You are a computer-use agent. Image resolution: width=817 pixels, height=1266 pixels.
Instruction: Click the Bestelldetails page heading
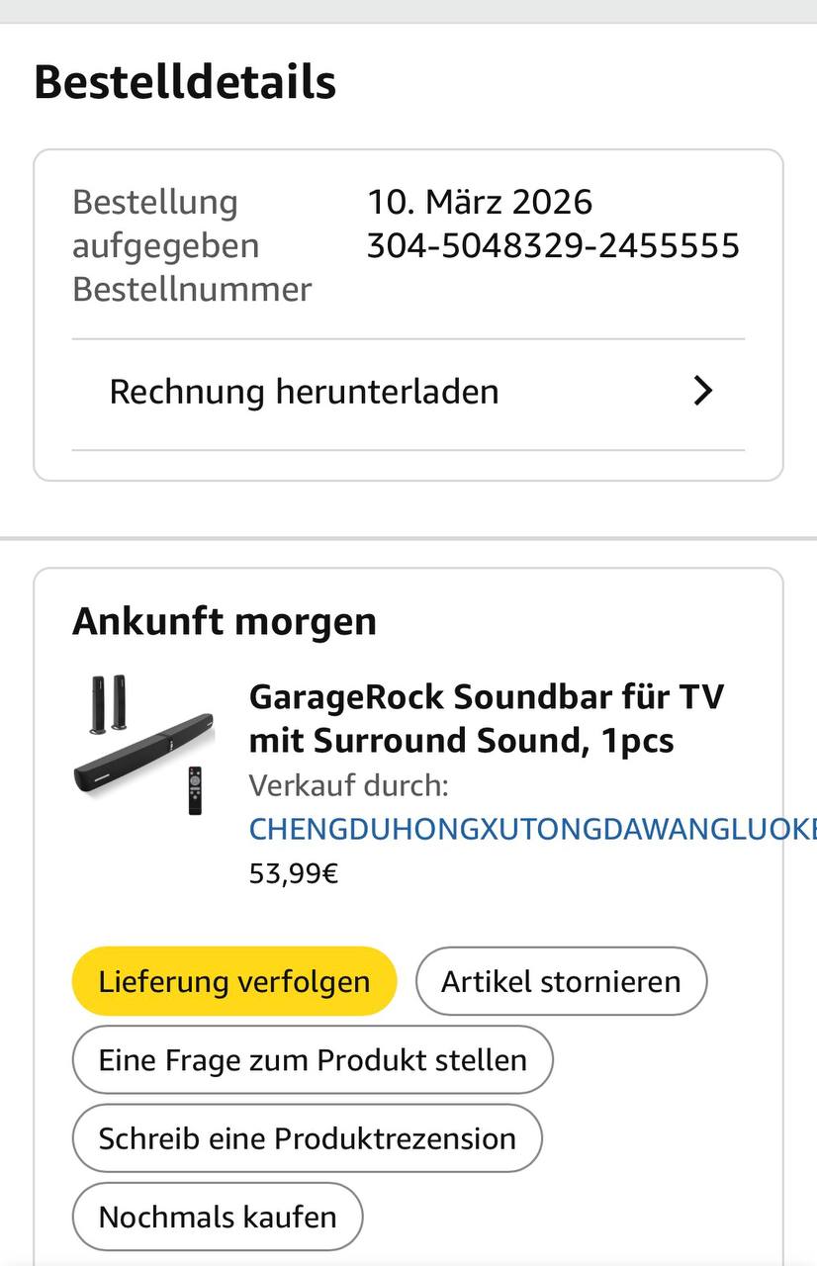[185, 82]
